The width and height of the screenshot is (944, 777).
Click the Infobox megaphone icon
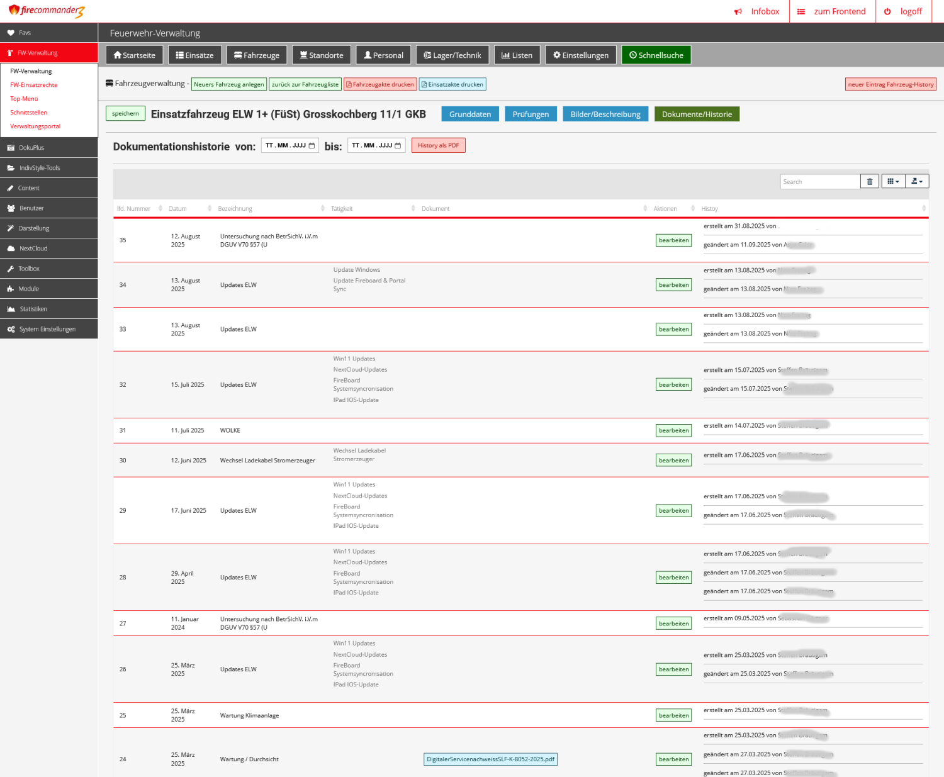coord(738,11)
